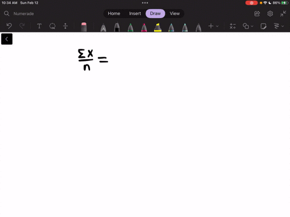Open the ink stroke options icon
The image size is (290, 217).
(277, 26)
